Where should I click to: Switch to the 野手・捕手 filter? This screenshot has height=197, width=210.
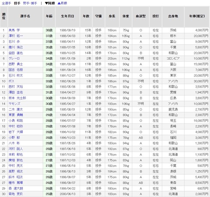(x=30, y=3)
